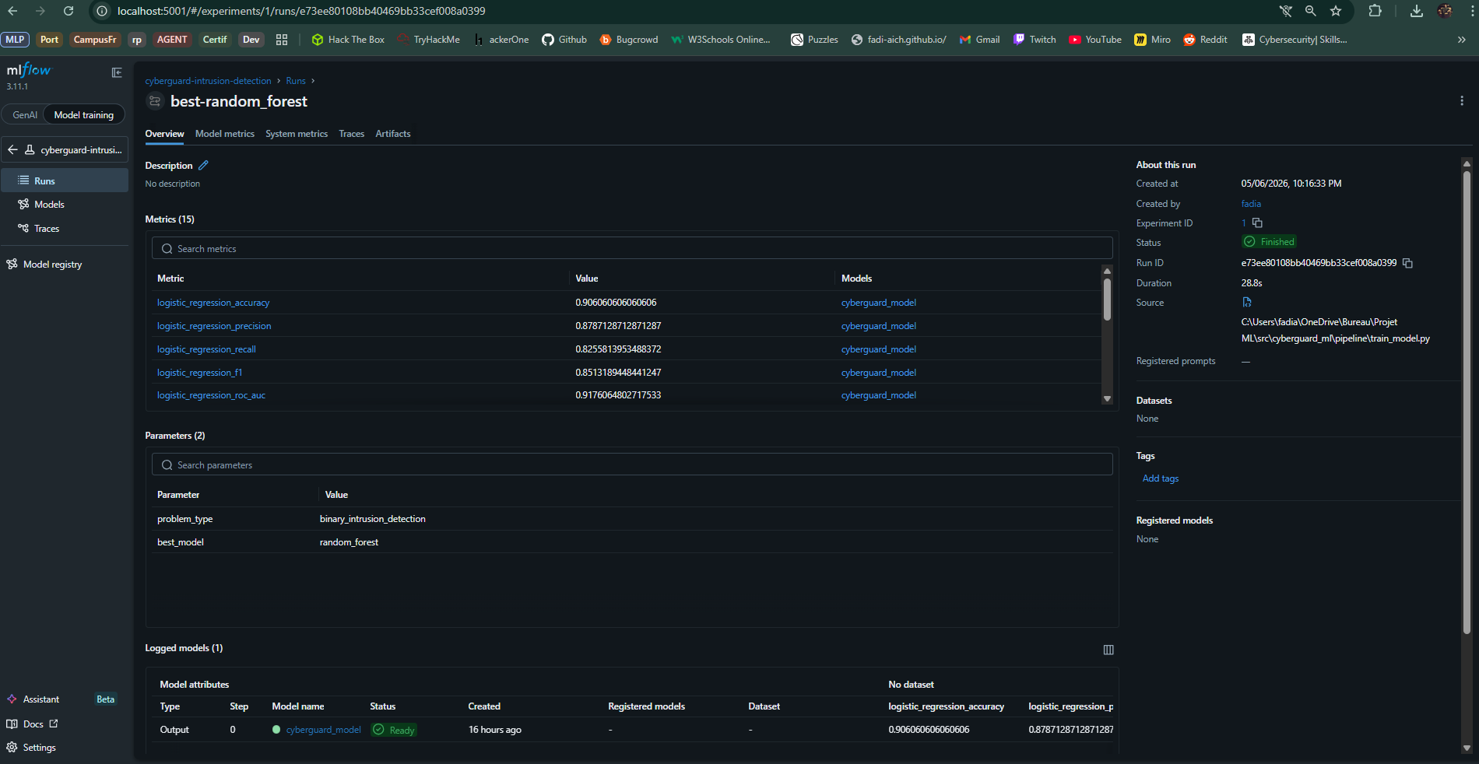Screen dimensions: 1479x764
Task: Open browser extensions puzzle icon
Action: [x=1375, y=11]
